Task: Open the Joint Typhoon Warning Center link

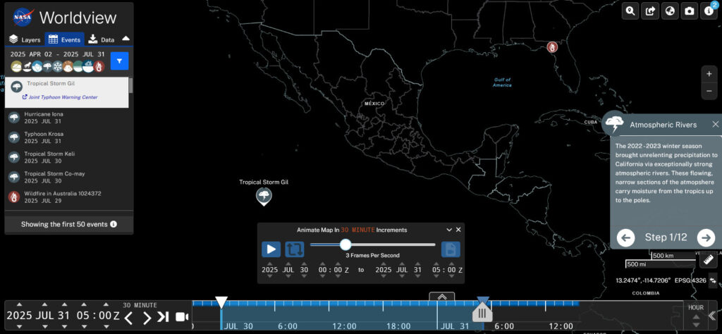Action: click(61, 97)
